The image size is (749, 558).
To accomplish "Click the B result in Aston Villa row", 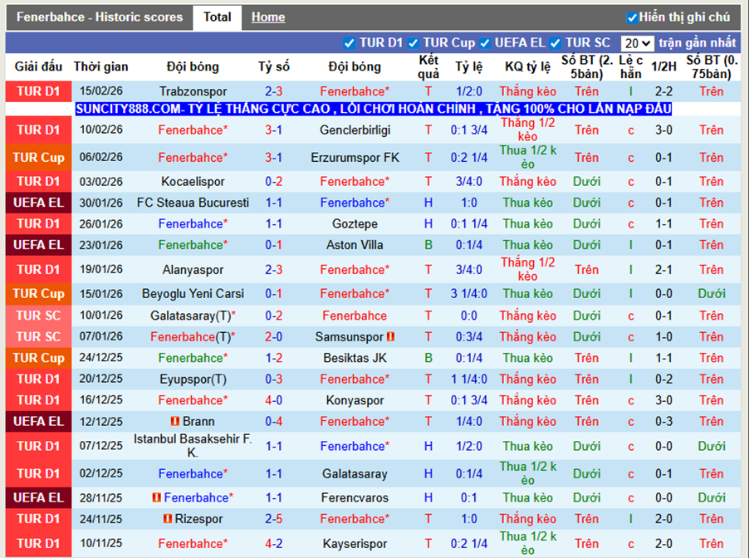I will click(x=428, y=245).
